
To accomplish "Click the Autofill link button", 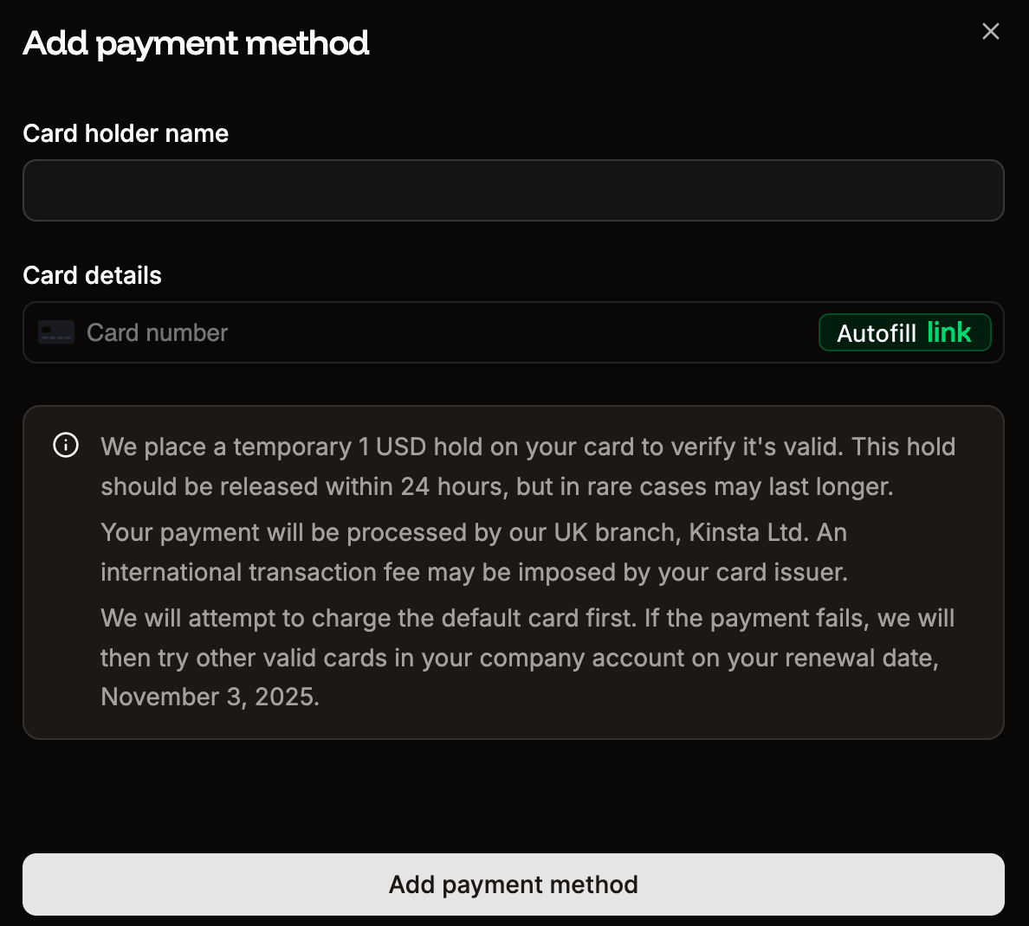I will [904, 331].
